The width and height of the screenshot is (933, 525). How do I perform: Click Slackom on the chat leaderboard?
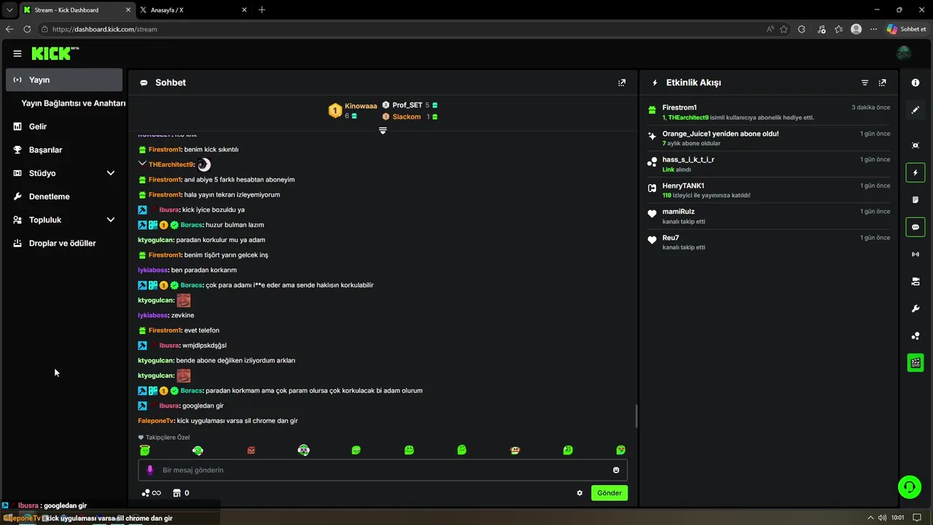pos(407,117)
